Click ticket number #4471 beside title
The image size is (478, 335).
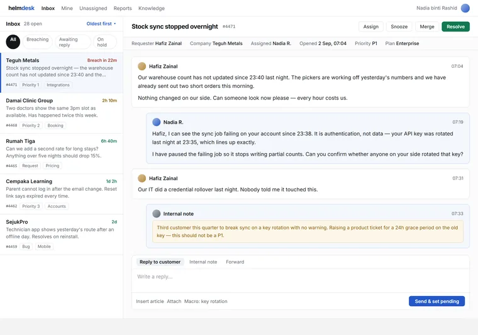[229, 27]
